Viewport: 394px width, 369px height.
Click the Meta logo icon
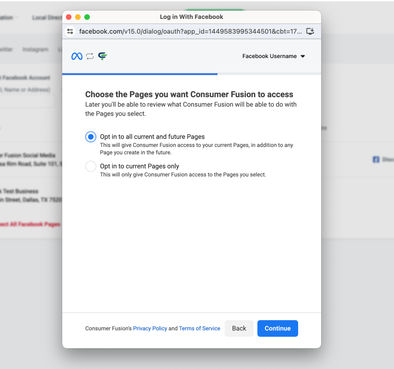77,56
